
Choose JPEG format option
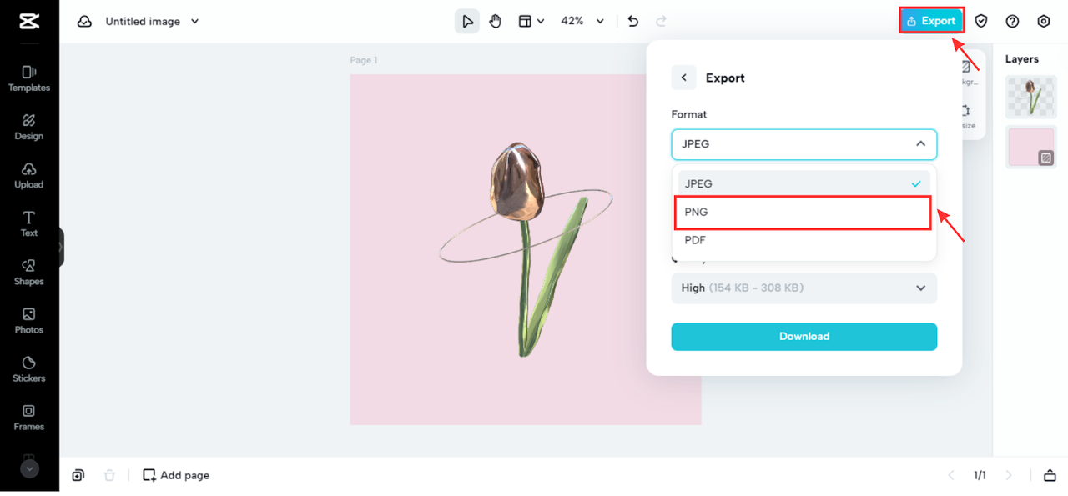[x=804, y=183]
